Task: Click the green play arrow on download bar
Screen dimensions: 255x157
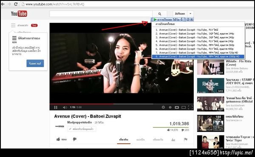Action: click(155, 20)
